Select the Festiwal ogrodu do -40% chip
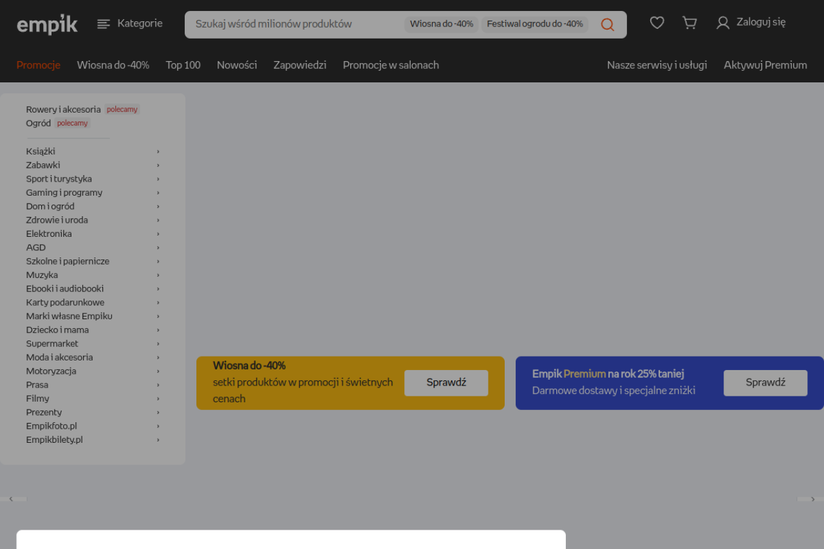Image resolution: width=824 pixels, height=549 pixels. (x=534, y=24)
